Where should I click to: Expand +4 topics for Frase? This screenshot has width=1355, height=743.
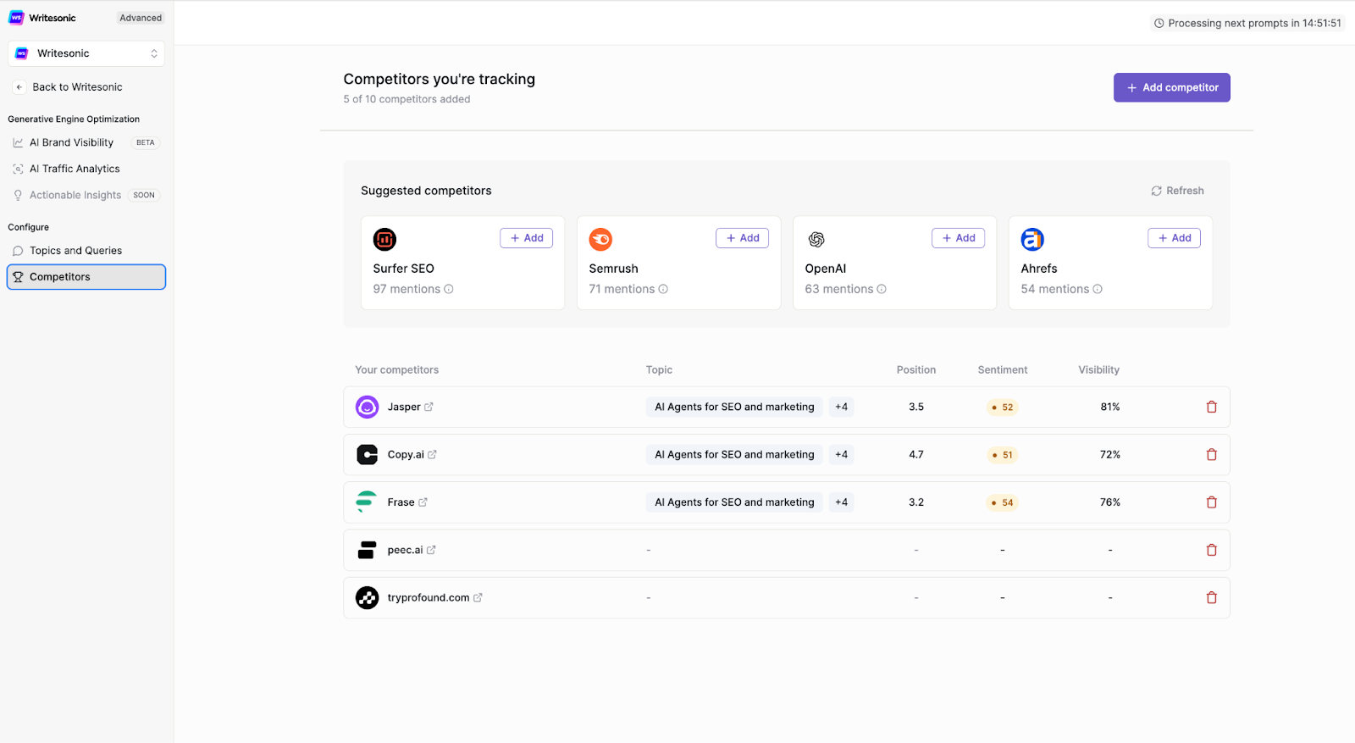click(x=841, y=502)
